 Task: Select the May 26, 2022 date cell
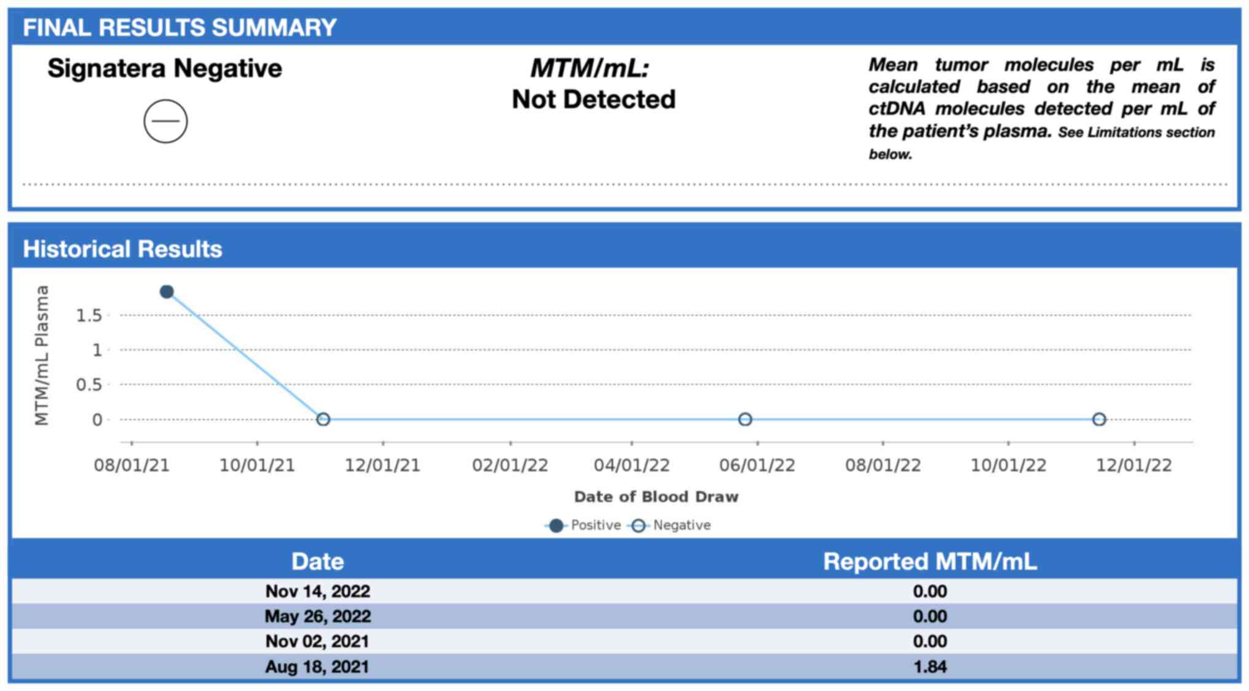click(317, 616)
